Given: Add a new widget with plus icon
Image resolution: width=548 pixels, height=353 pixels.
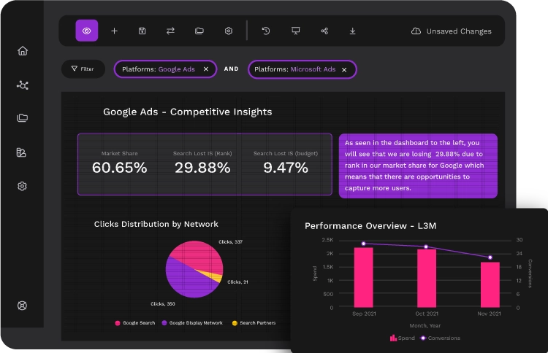Looking at the screenshot, I should pyautogui.click(x=114, y=31).
